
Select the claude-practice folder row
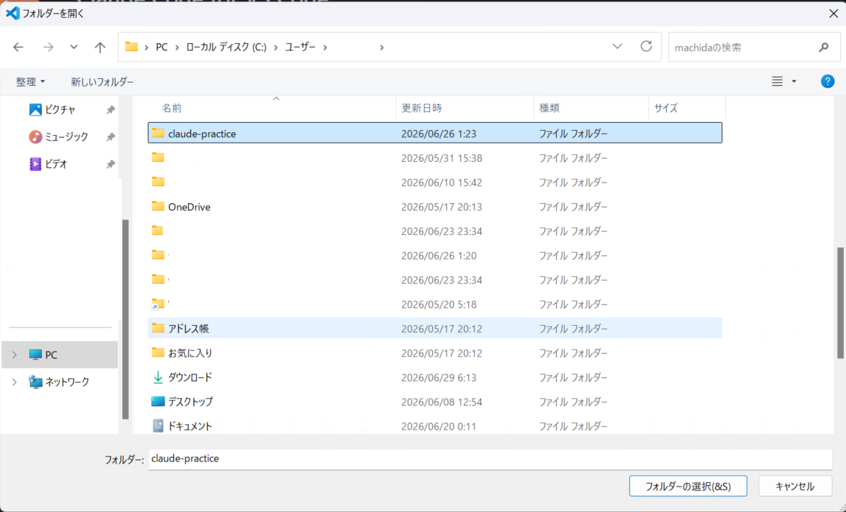point(435,134)
